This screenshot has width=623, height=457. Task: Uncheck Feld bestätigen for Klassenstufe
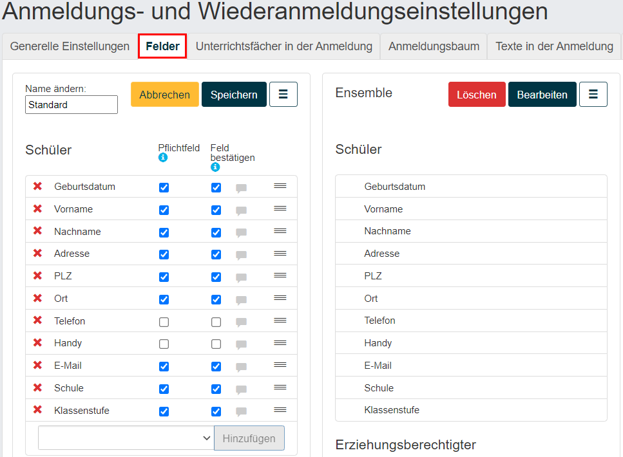216,412
